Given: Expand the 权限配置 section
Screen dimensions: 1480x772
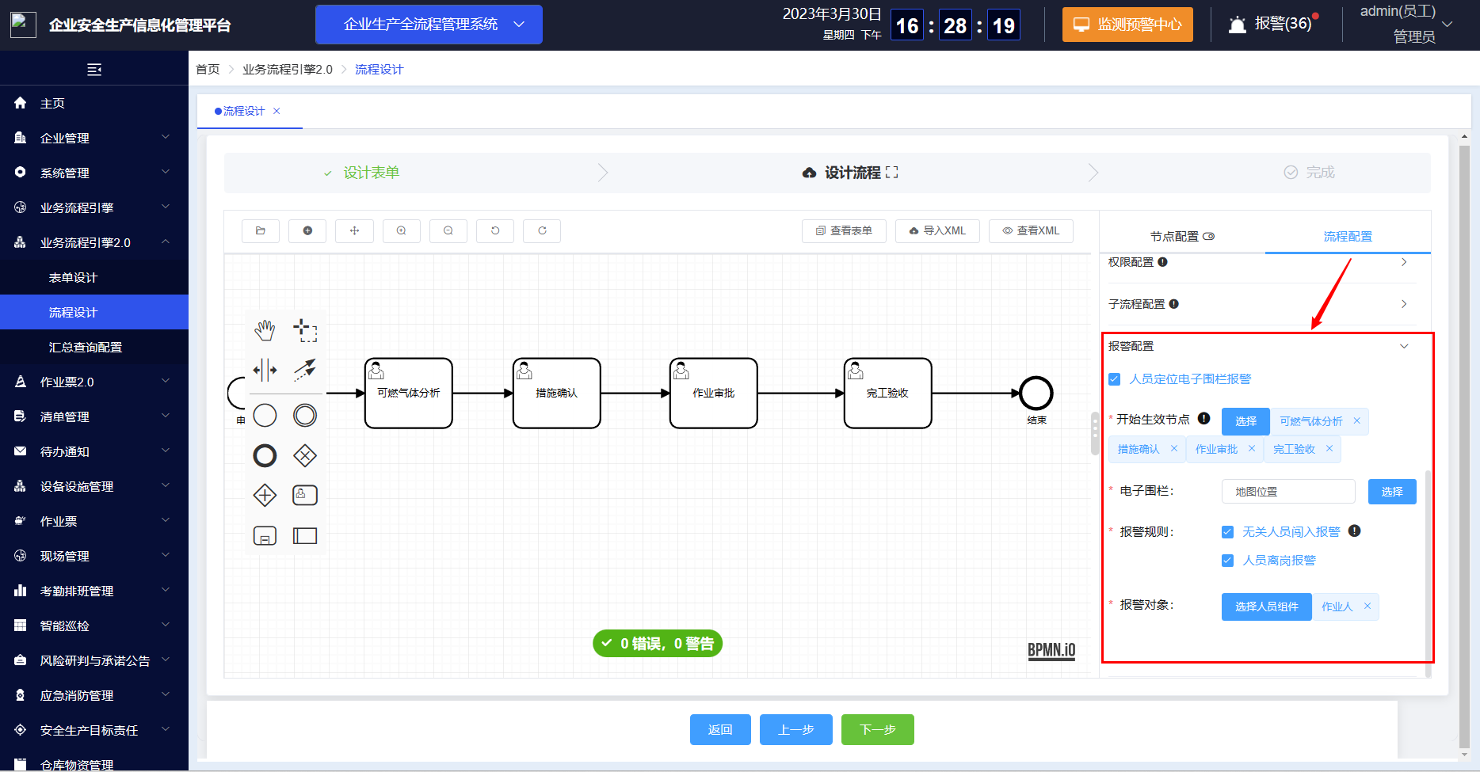Looking at the screenshot, I should pyautogui.click(x=1404, y=262).
